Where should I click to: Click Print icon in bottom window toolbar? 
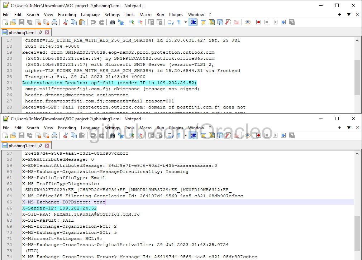tap(54, 135)
